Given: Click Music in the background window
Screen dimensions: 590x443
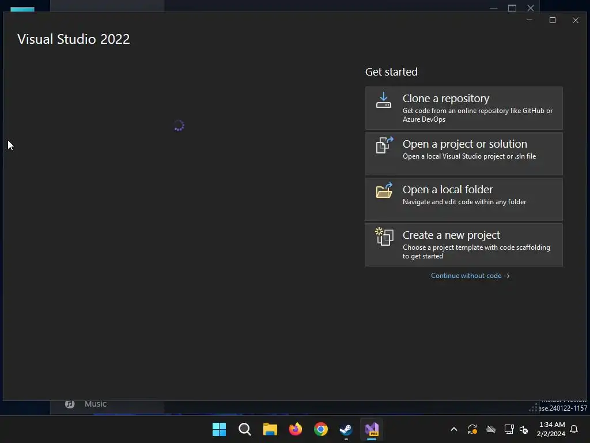Looking at the screenshot, I should click(96, 404).
